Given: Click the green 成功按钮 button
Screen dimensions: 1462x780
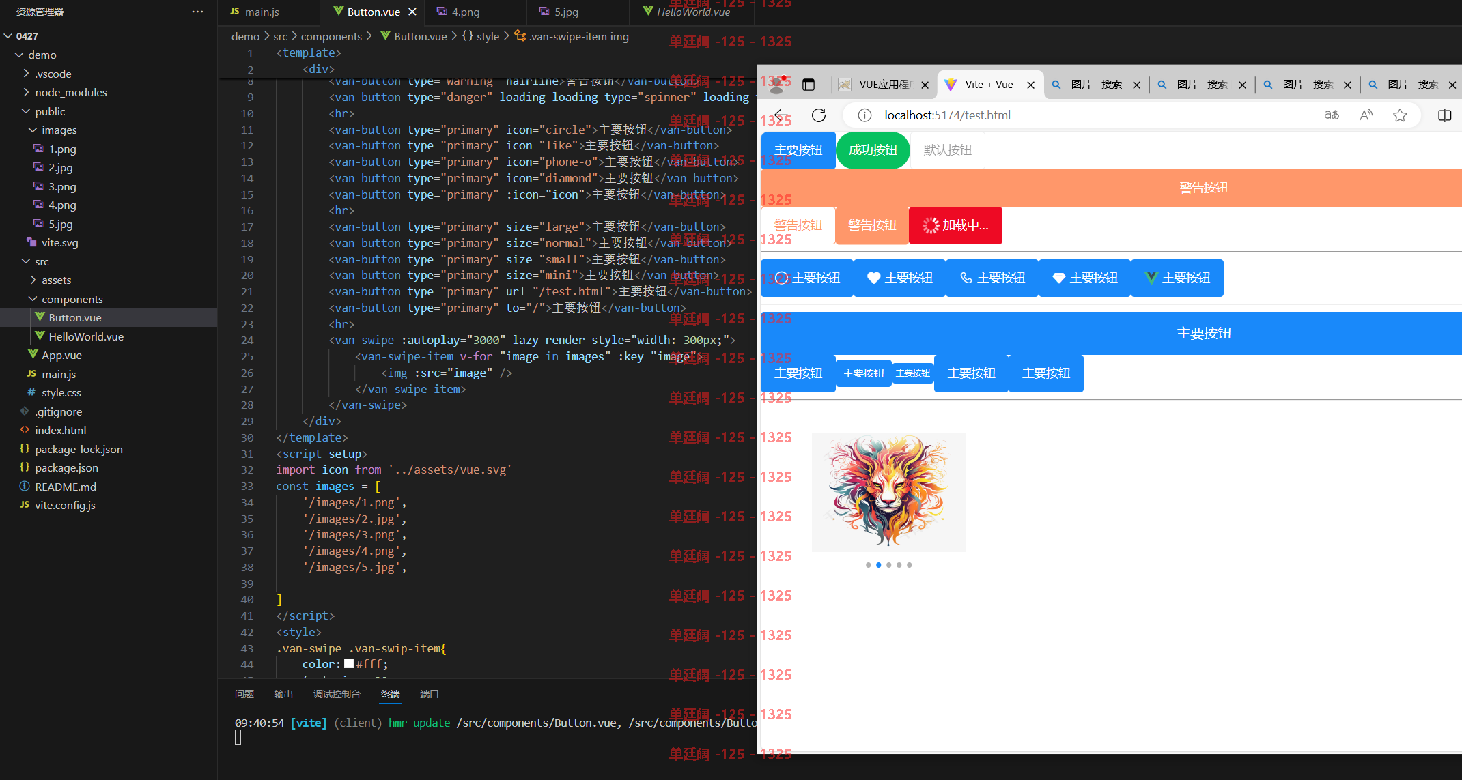Looking at the screenshot, I should [x=873, y=150].
